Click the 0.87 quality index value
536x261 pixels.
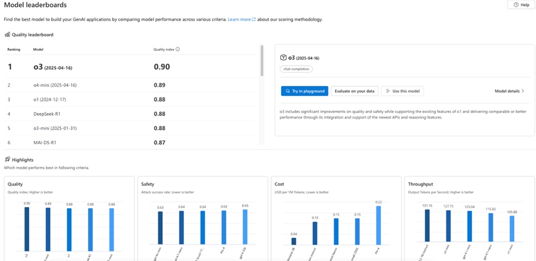click(159, 142)
